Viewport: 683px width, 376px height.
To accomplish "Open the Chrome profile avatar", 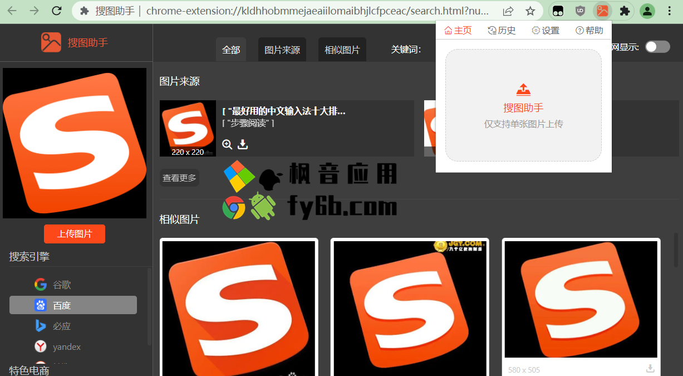I will click(647, 11).
